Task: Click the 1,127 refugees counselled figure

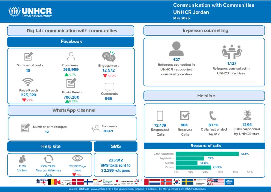Action: (232, 63)
